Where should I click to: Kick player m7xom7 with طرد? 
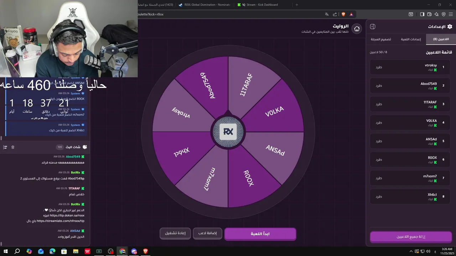pyautogui.click(x=379, y=178)
